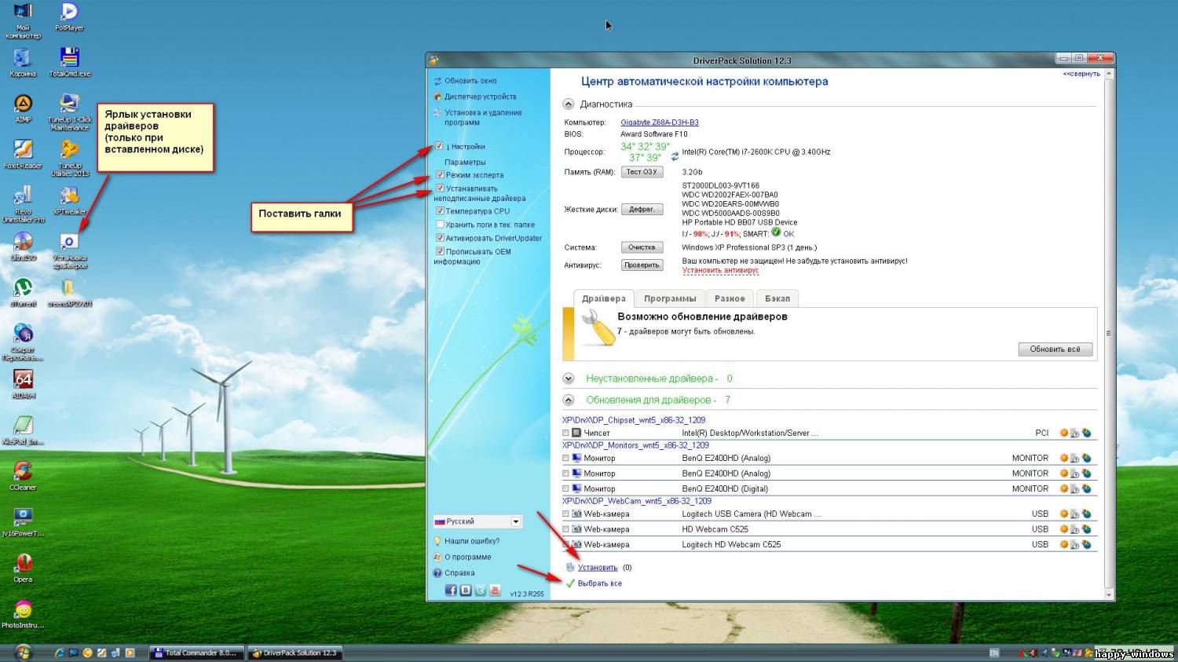Launch Internet Explorer from quick launch
This screenshot has height=662, width=1178.
(x=59, y=653)
